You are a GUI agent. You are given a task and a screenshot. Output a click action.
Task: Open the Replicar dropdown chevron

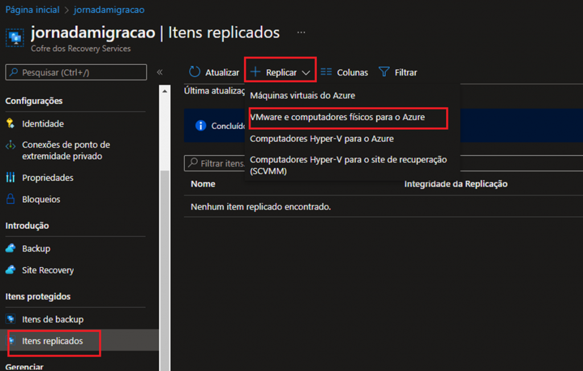(306, 73)
